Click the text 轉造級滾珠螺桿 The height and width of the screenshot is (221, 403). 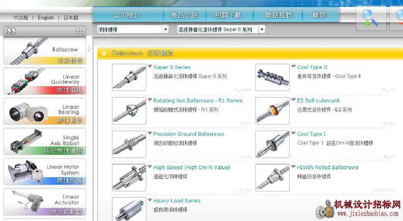coord(314,177)
